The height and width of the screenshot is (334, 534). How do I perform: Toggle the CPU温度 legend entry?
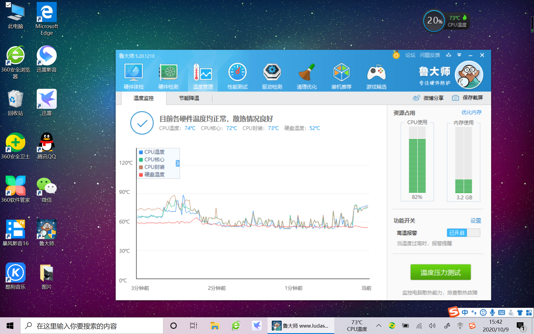[x=152, y=152]
